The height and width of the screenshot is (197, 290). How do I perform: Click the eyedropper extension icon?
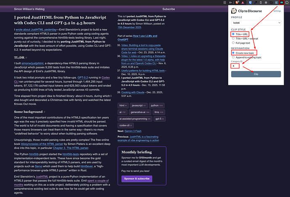coord(256,3)
